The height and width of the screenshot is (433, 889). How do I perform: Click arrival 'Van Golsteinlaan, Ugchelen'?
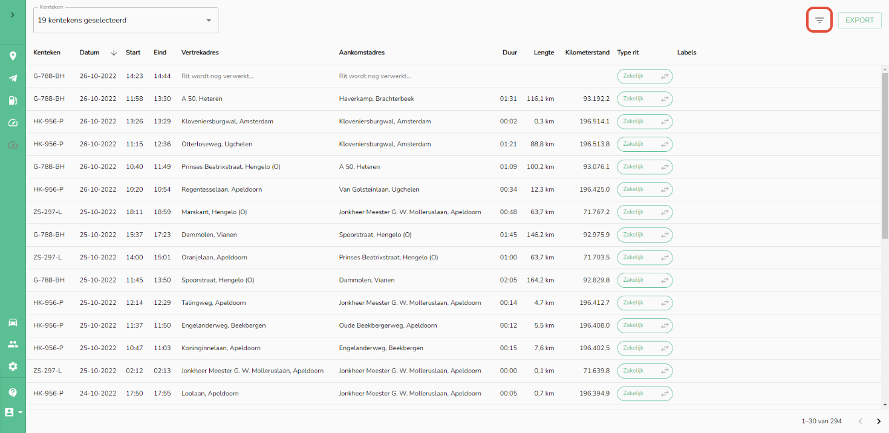pos(379,189)
